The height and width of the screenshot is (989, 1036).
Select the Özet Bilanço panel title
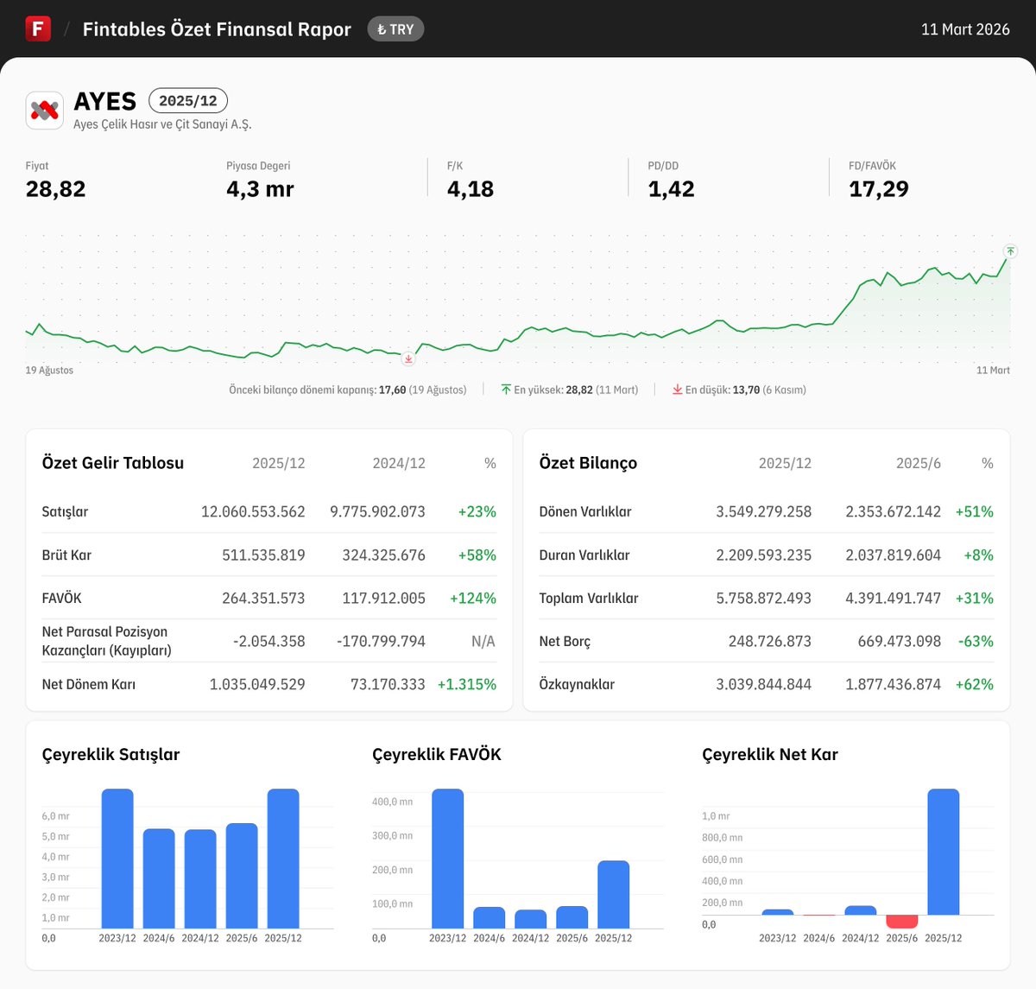coord(588,463)
